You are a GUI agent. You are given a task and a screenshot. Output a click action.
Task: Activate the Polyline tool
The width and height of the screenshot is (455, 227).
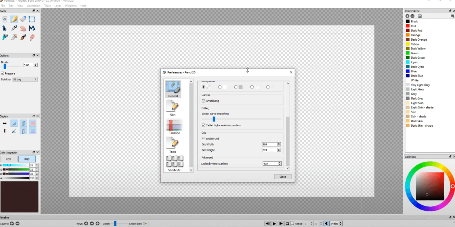click(x=32, y=29)
